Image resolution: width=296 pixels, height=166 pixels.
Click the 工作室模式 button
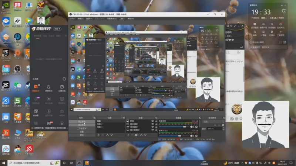[x=81, y=128]
